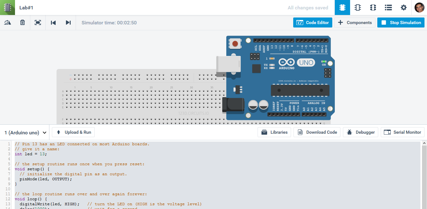
Task: Click the green chip logo icon
Action: click(8, 7)
